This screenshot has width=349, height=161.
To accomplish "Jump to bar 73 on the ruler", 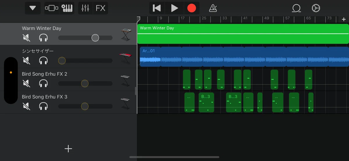I will pyautogui.click(x=329, y=18).
